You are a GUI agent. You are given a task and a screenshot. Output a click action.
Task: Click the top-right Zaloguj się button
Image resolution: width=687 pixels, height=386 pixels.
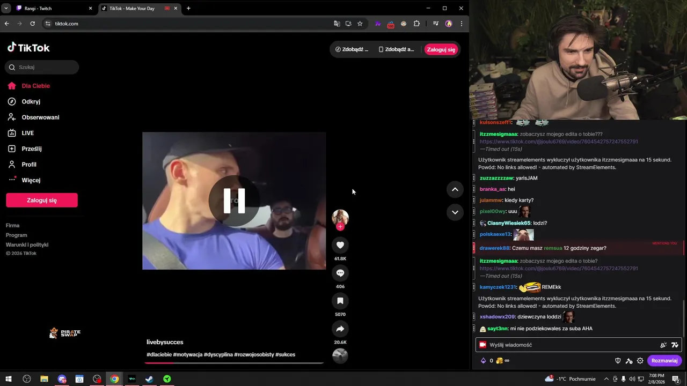click(441, 49)
